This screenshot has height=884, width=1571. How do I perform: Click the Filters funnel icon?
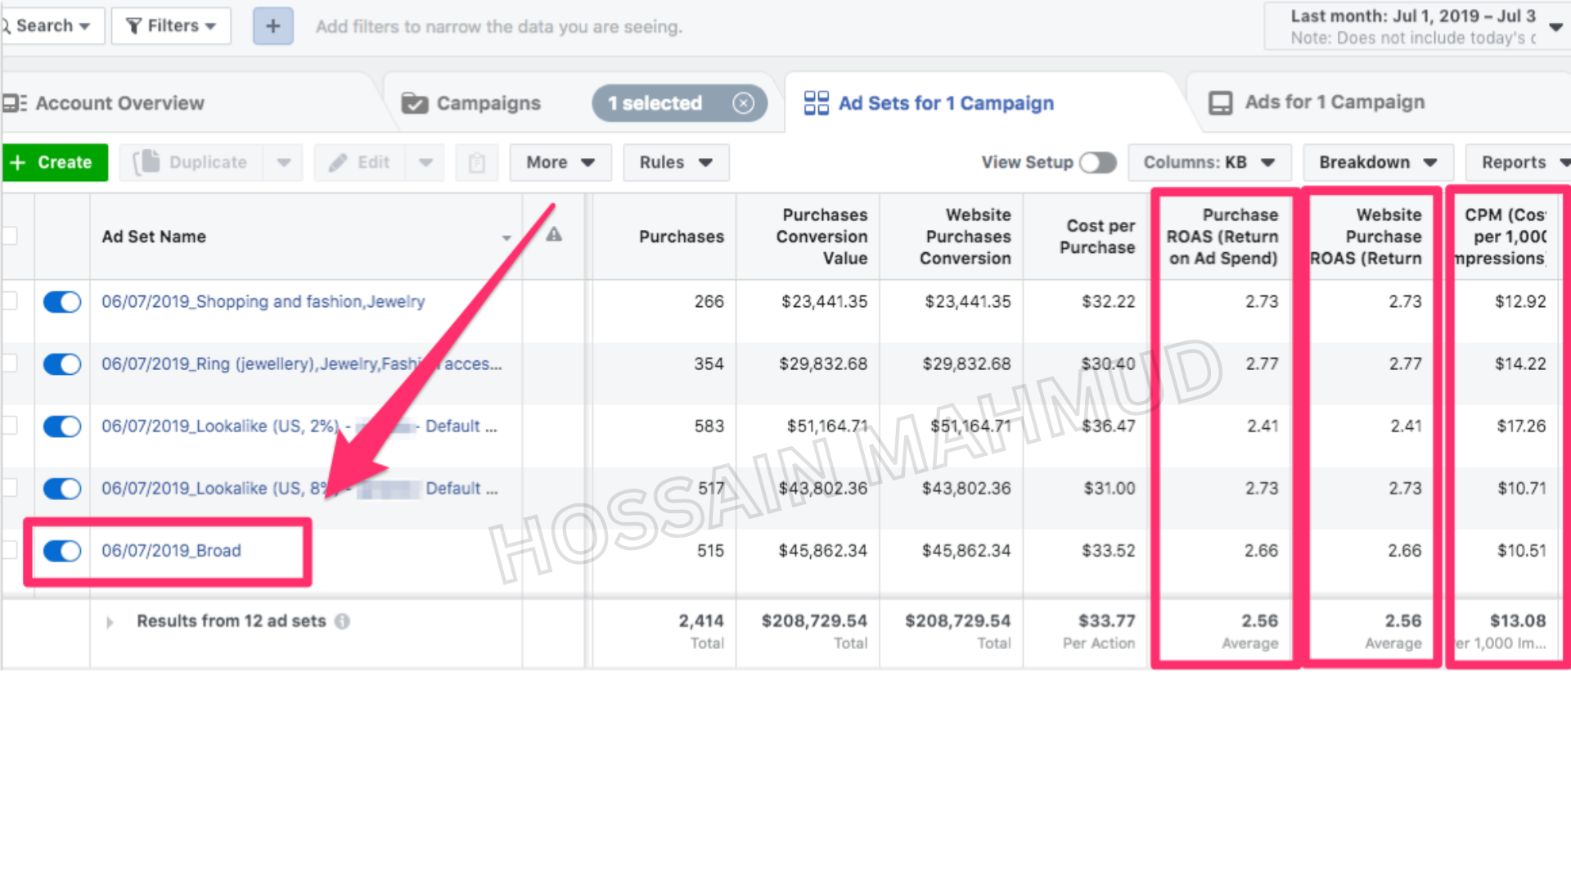click(134, 26)
